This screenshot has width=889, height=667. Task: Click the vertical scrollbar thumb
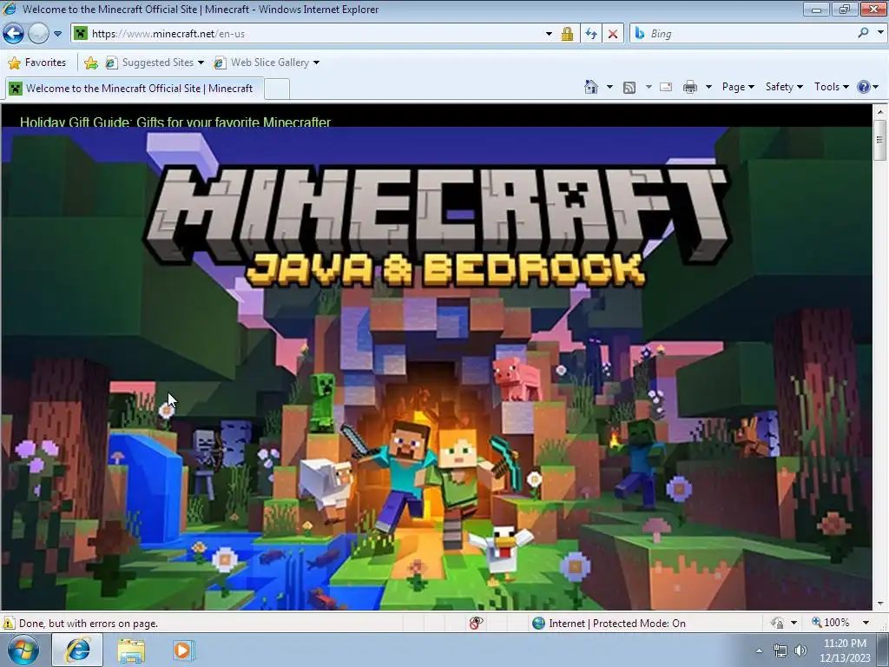(x=880, y=140)
